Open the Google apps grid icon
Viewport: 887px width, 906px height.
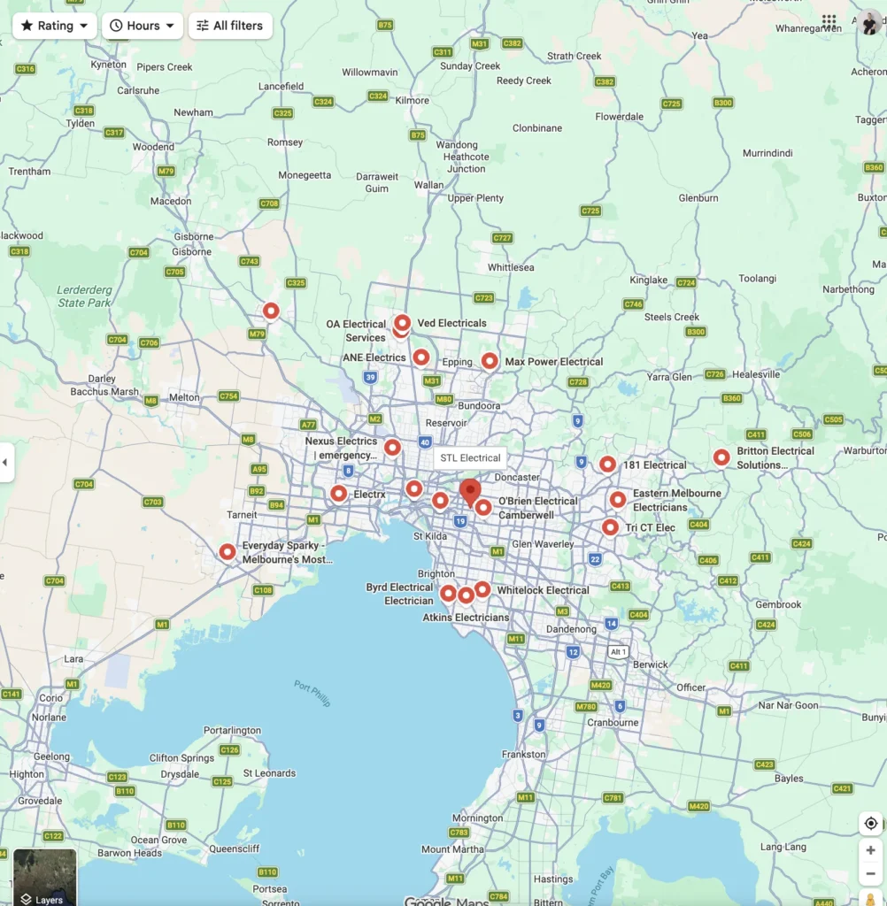click(829, 21)
